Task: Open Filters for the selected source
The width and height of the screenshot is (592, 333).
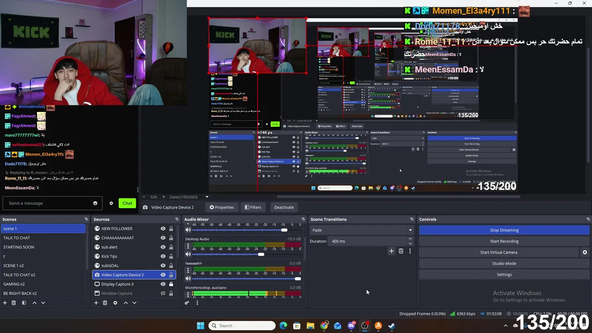Action: [253, 207]
